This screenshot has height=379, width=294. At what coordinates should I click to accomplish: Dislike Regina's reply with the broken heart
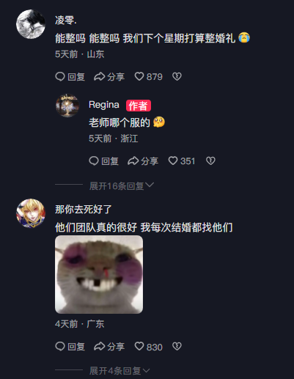coord(210,161)
